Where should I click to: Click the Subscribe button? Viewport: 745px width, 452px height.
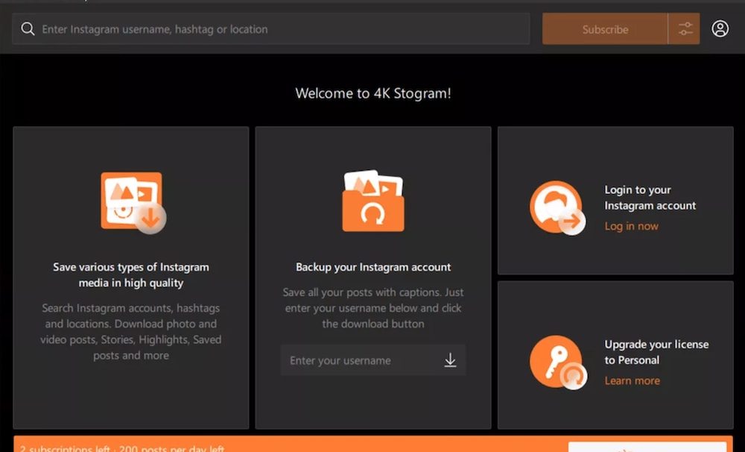(605, 29)
